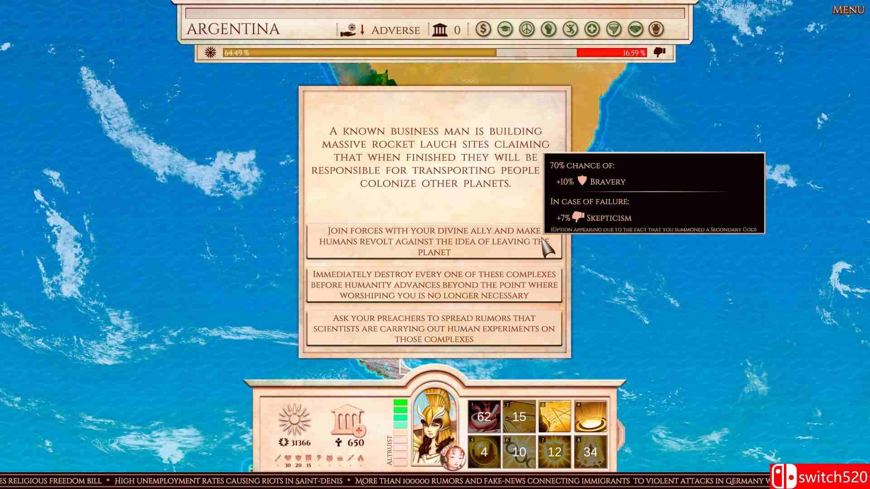Click the raised fist icon
Screen dimensions: 870x489
click(x=548, y=29)
